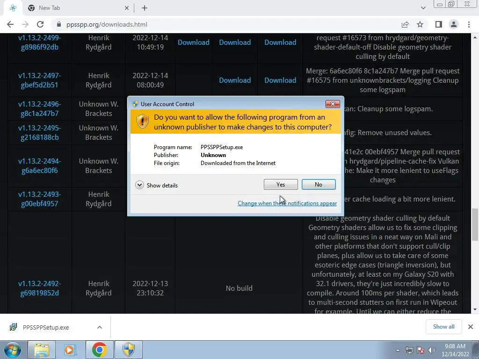Open Chrome profile avatar
This screenshot has width=479, height=359.
(454, 24)
